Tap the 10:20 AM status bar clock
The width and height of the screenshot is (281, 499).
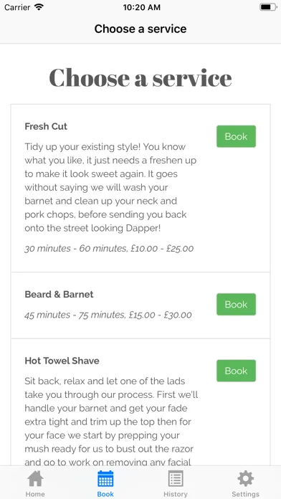pyautogui.click(x=142, y=7)
